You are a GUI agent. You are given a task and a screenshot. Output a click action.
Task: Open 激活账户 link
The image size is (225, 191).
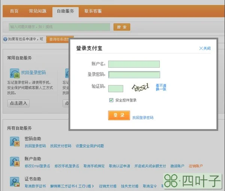(177, 166)
